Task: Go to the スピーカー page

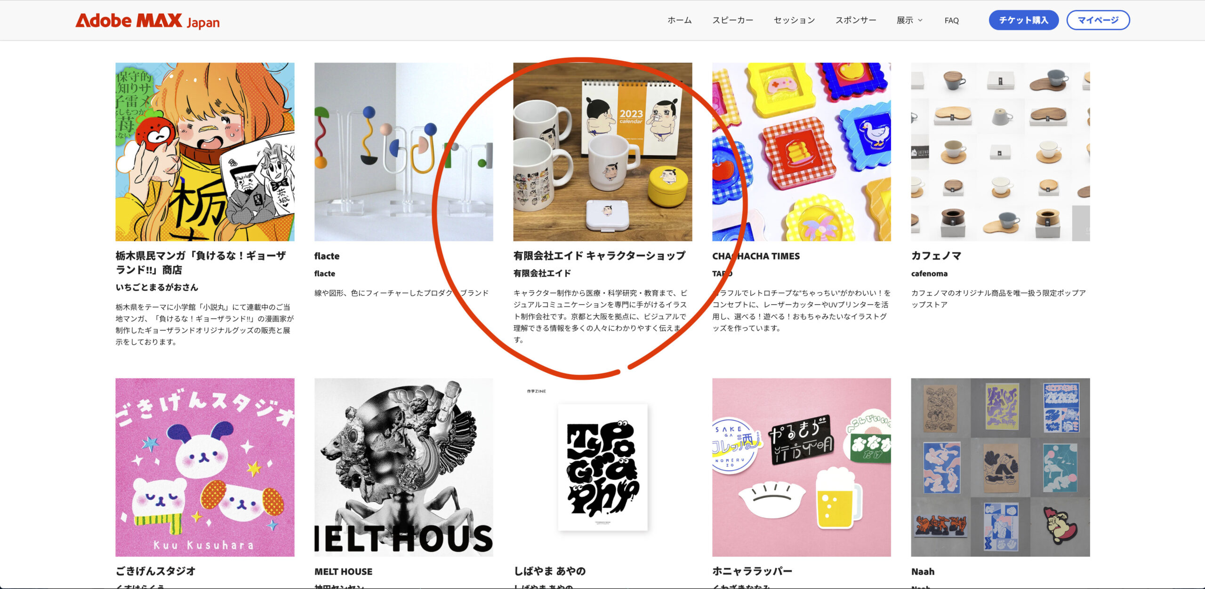Action: (732, 20)
